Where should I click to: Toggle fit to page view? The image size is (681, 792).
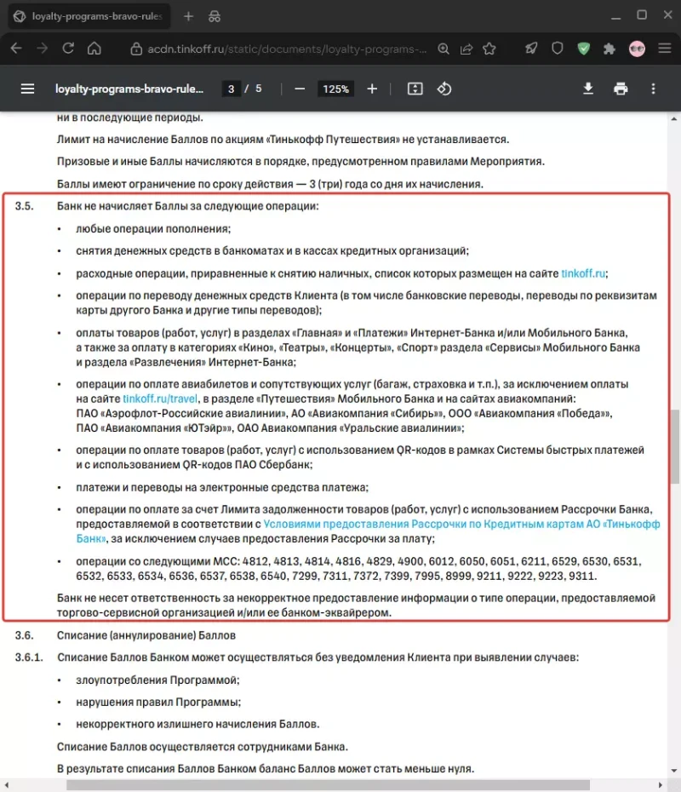pyautogui.click(x=415, y=89)
